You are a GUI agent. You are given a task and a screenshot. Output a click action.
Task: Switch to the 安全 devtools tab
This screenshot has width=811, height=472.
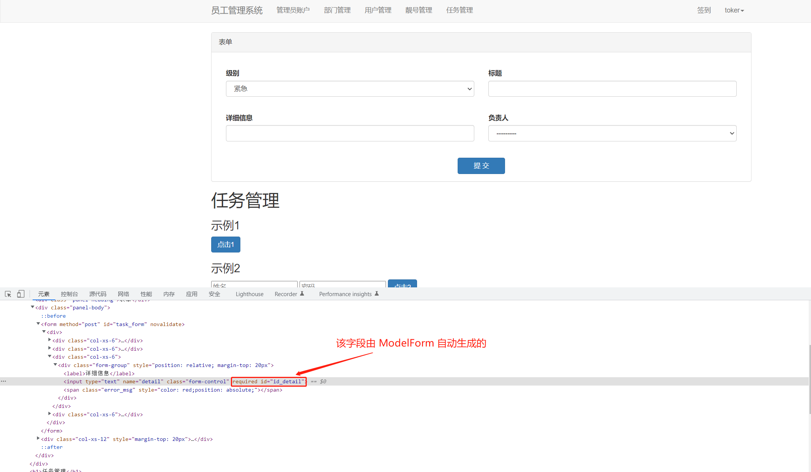pyautogui.click(x=215, y=294)
